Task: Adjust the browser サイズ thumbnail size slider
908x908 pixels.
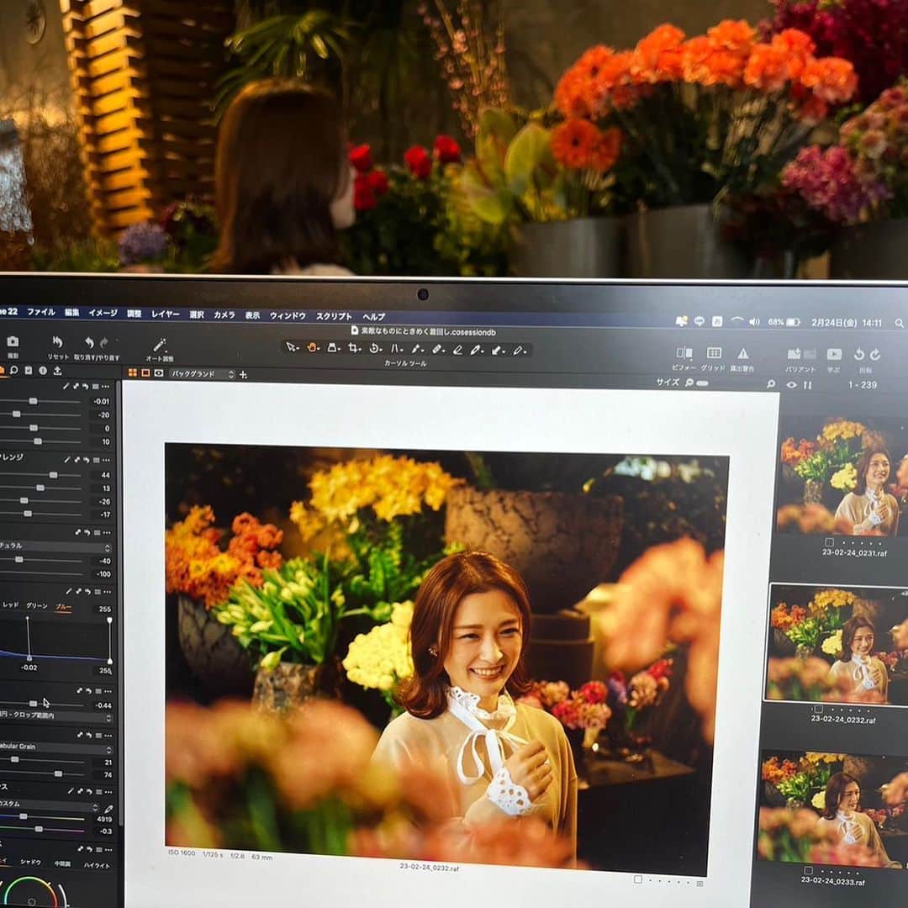Action: [702, 383]
